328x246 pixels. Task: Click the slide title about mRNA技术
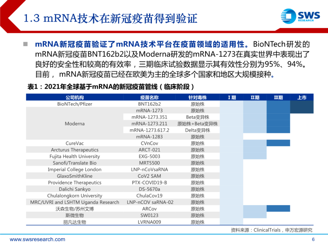pos(111,19)
